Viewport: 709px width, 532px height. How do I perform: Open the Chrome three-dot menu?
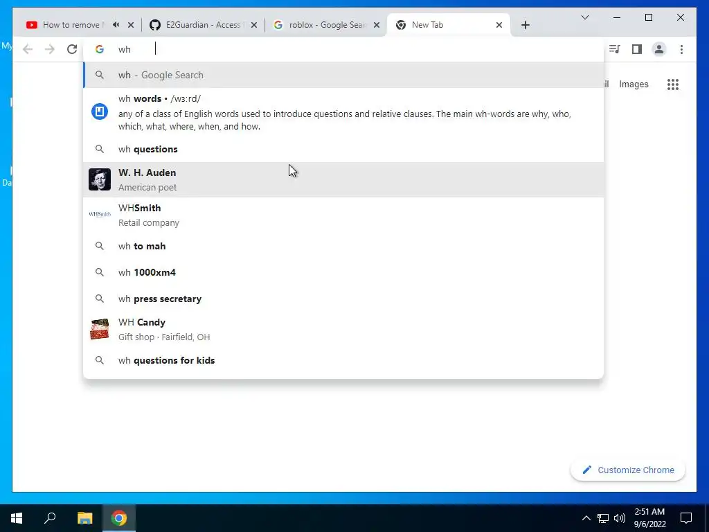coord(681,49)
